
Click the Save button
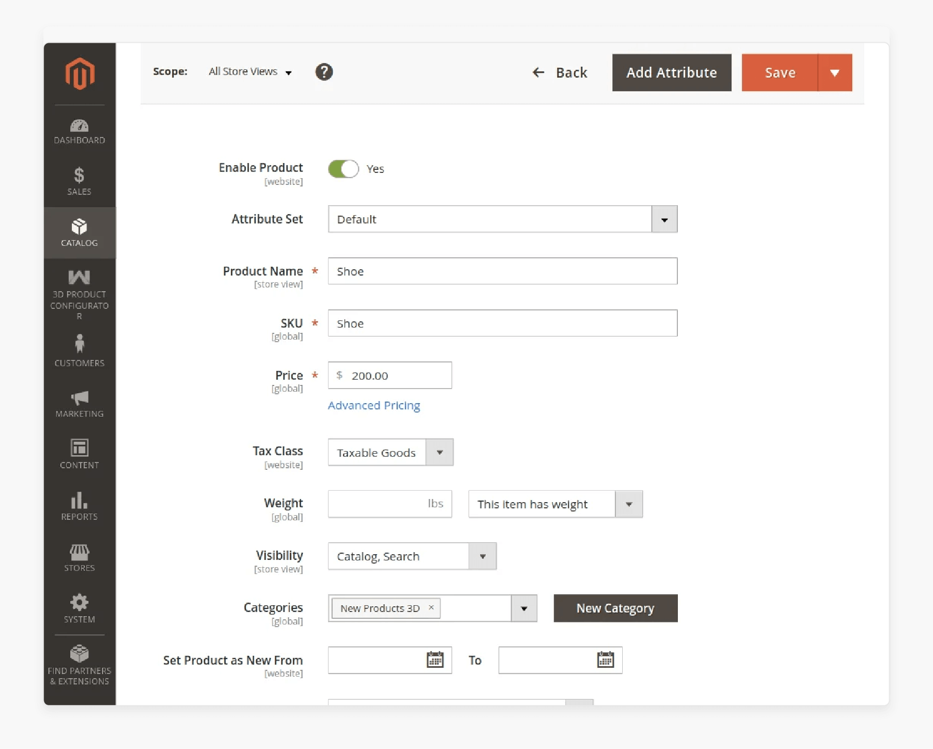(780, 72)
